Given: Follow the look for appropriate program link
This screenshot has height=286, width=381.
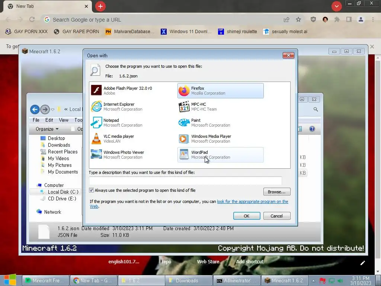Looking at the screenshot, I should coord(253,201).
